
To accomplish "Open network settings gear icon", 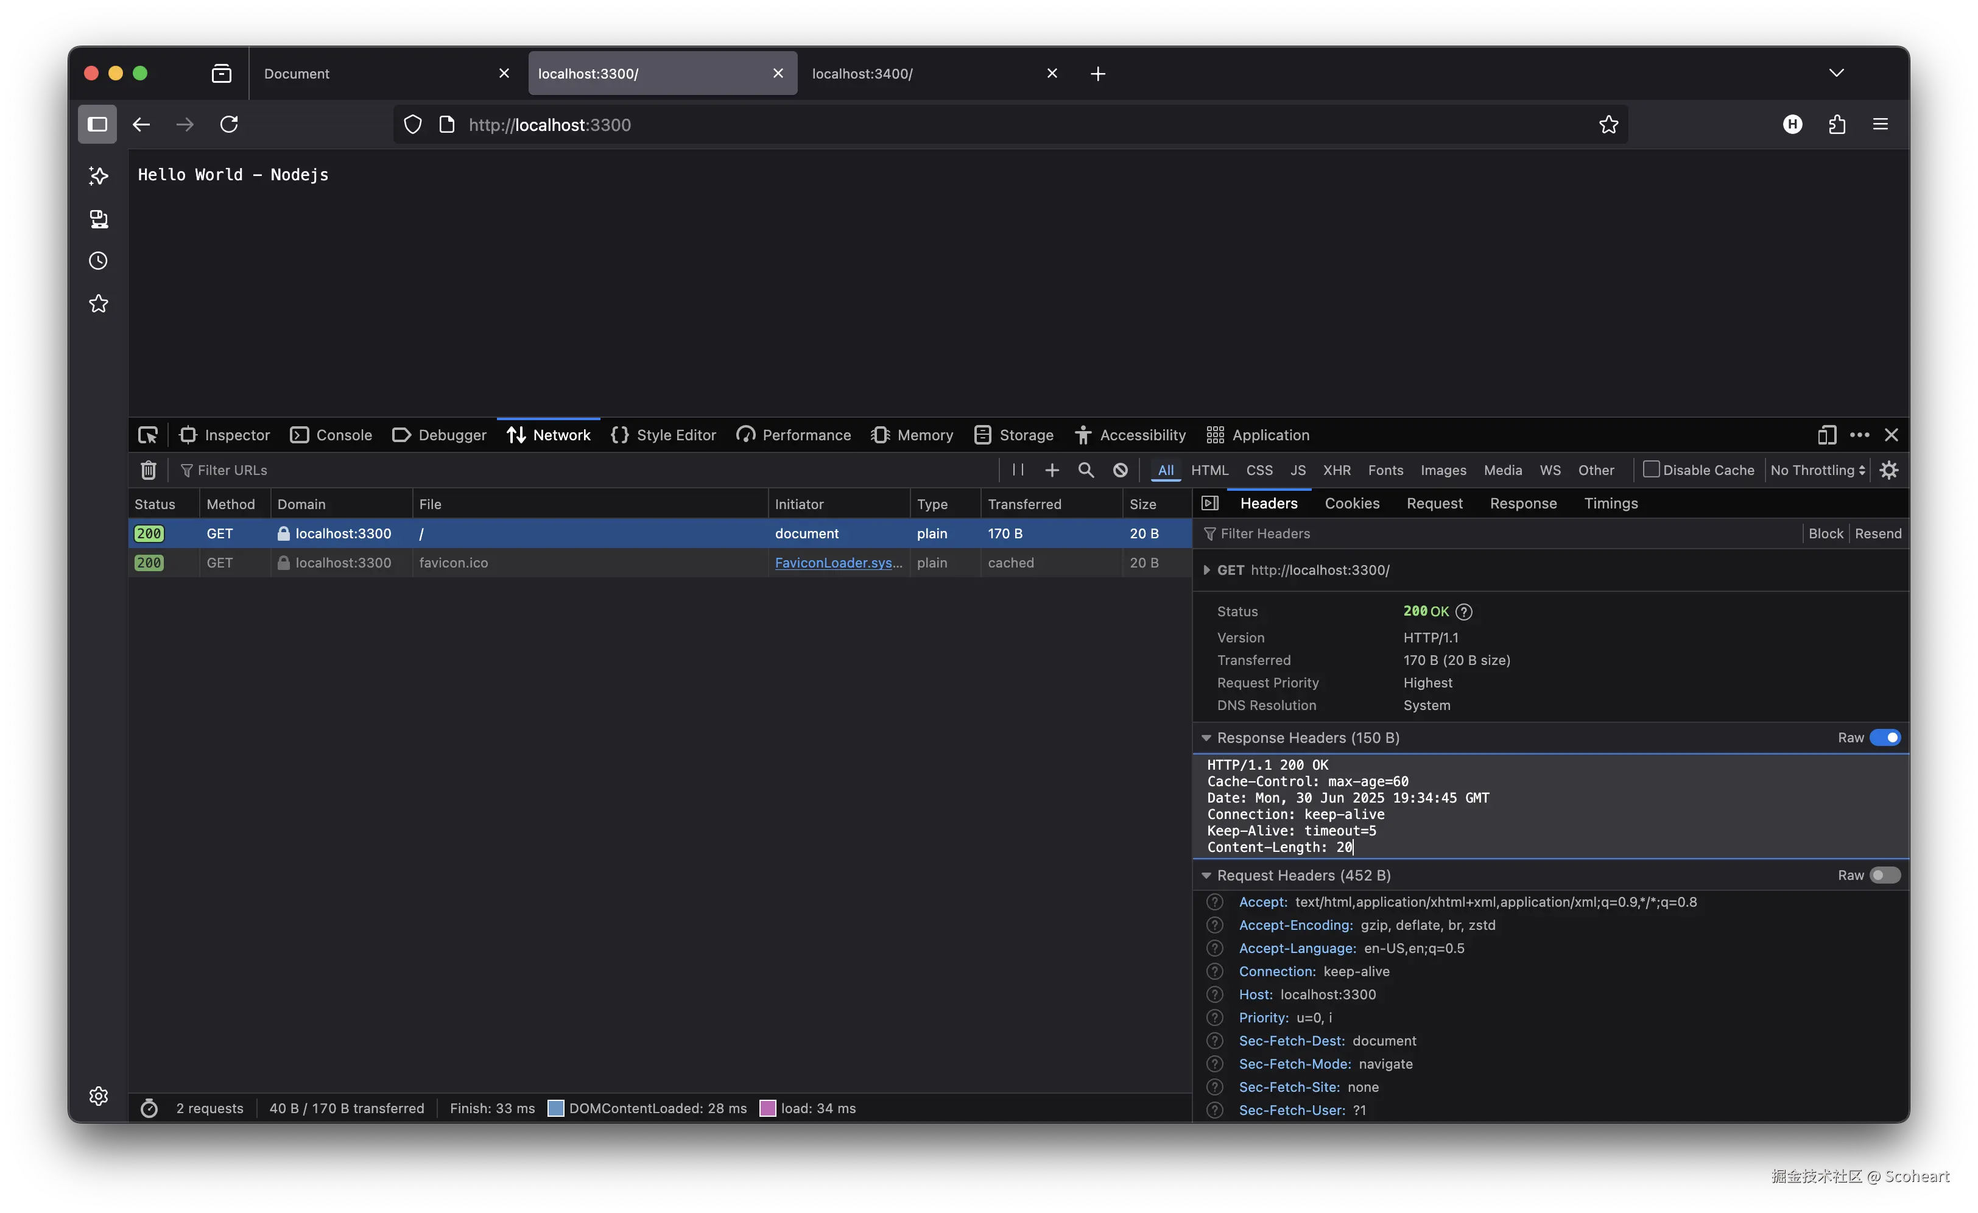I will coord(1889,469).
